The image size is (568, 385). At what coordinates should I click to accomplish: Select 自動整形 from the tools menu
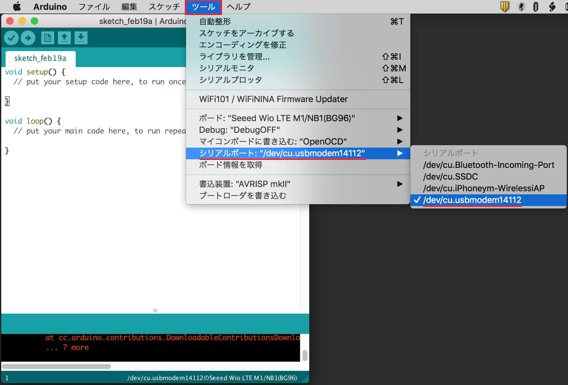point(298,22)
